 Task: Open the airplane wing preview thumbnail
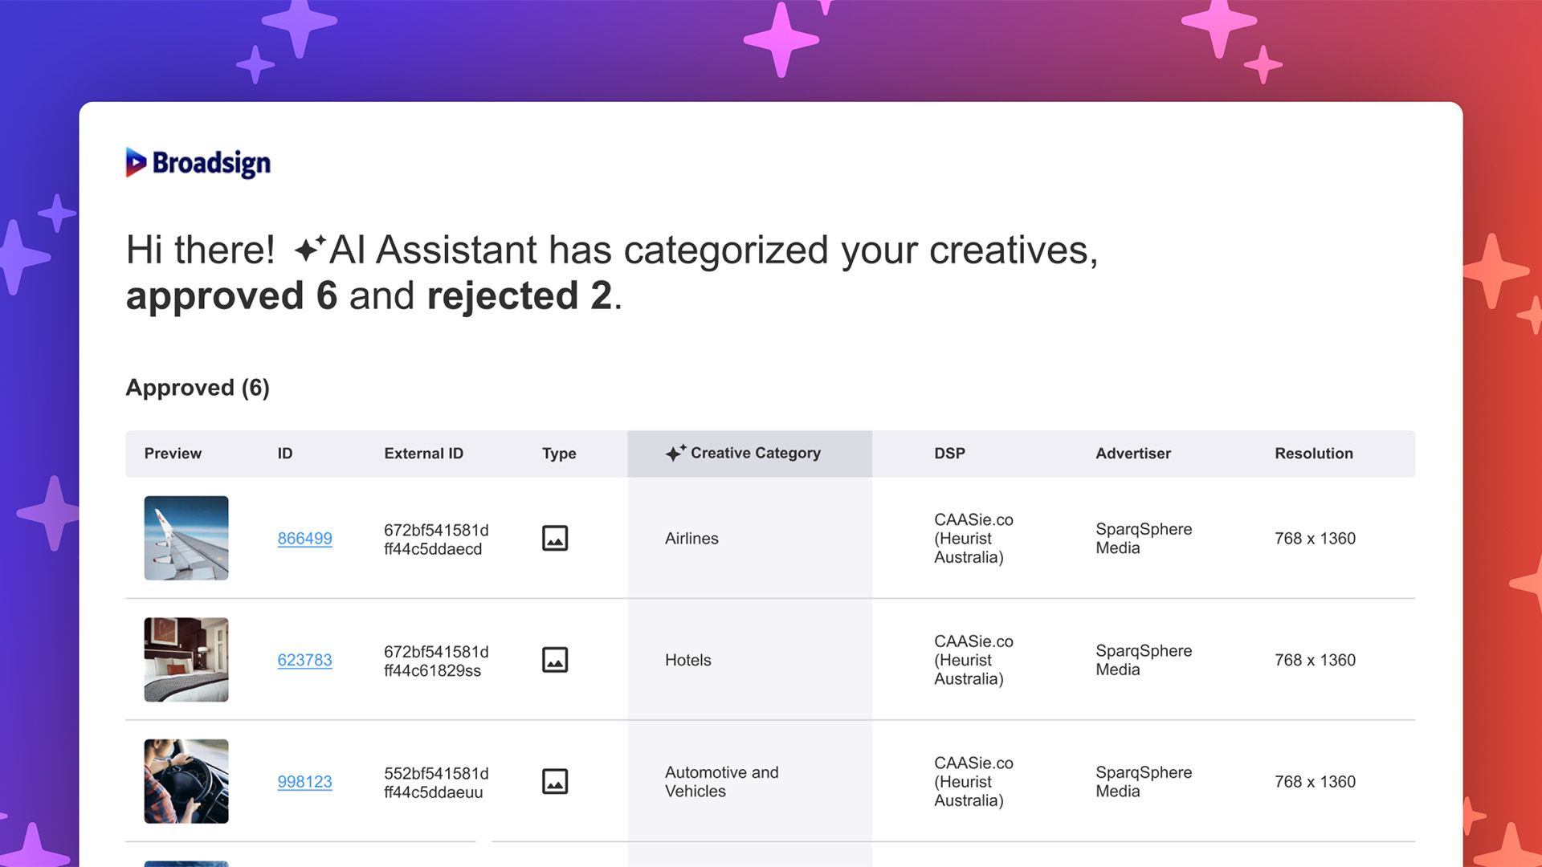[186, 538]
